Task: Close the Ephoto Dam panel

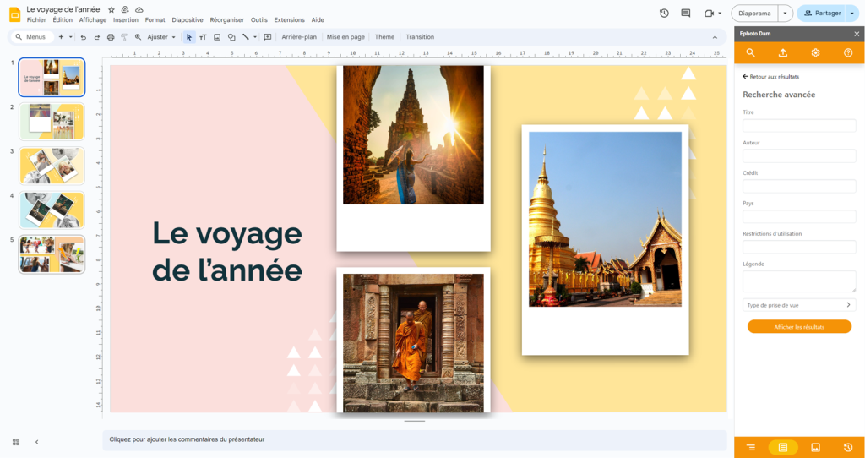Action: point(857,34)
